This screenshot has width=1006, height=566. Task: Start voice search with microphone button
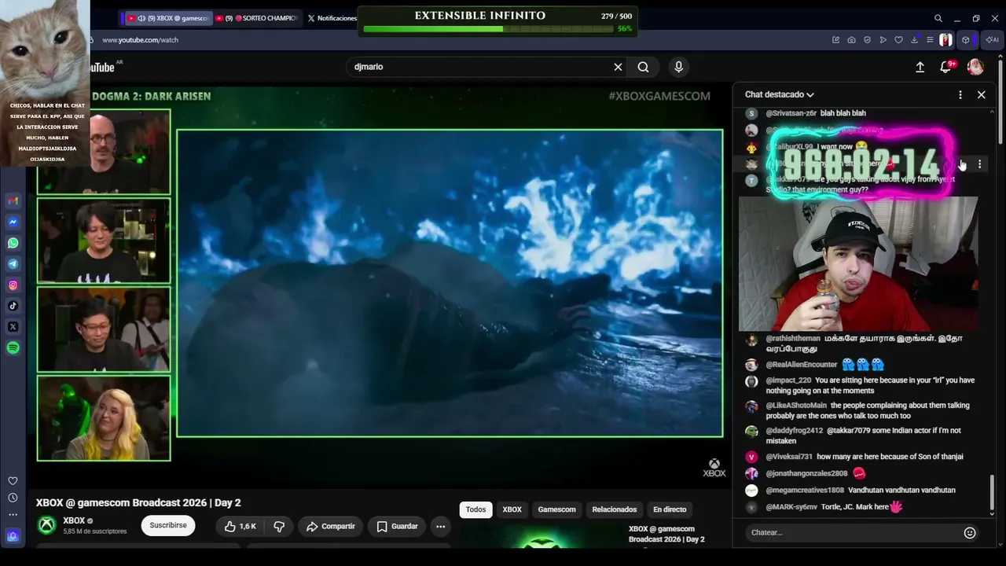pos(679,67)
